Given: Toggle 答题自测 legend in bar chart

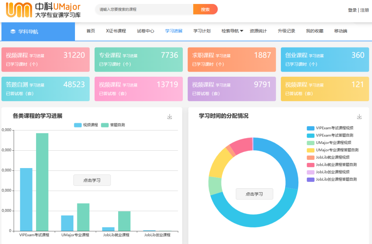Looking at the screenshot, I should point(113,125).
